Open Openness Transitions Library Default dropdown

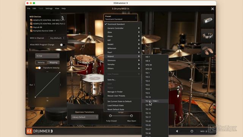(x=84, y=117)
